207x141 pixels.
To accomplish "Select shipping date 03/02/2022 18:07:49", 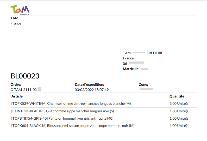I will point(92,90).
